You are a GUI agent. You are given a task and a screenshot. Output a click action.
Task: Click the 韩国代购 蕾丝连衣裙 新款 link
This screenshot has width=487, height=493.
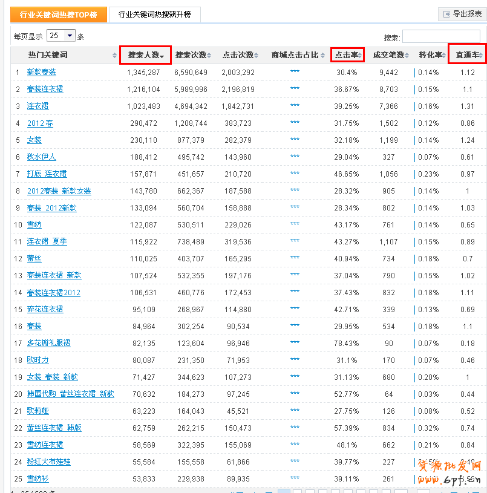pos(70,394)
